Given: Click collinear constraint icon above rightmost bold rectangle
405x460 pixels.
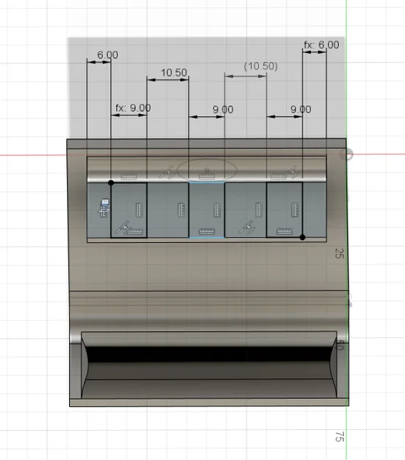Looking at the screenshot, I should pyautogui.click(x=293, y=172).
